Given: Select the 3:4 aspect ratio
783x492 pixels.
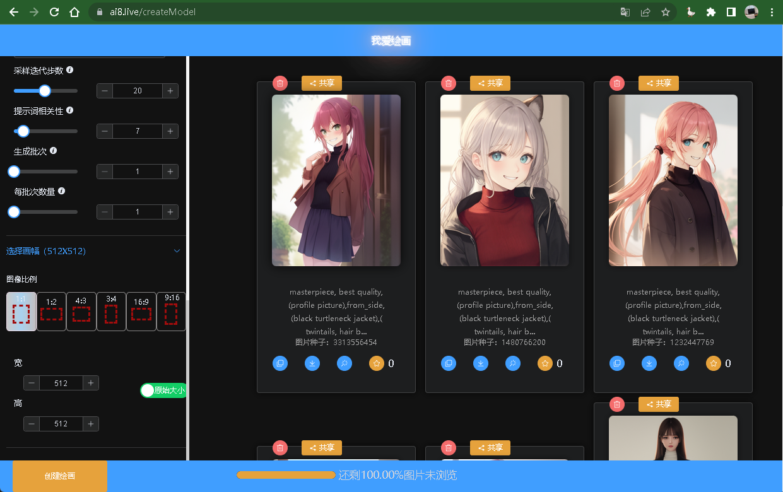Looking at the screenshot, I should coord(111,312).
